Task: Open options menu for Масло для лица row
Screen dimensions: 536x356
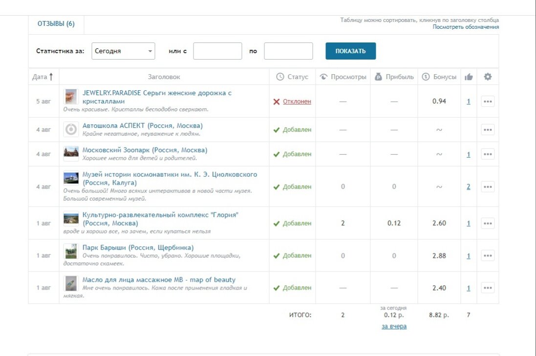Action: 488,288
